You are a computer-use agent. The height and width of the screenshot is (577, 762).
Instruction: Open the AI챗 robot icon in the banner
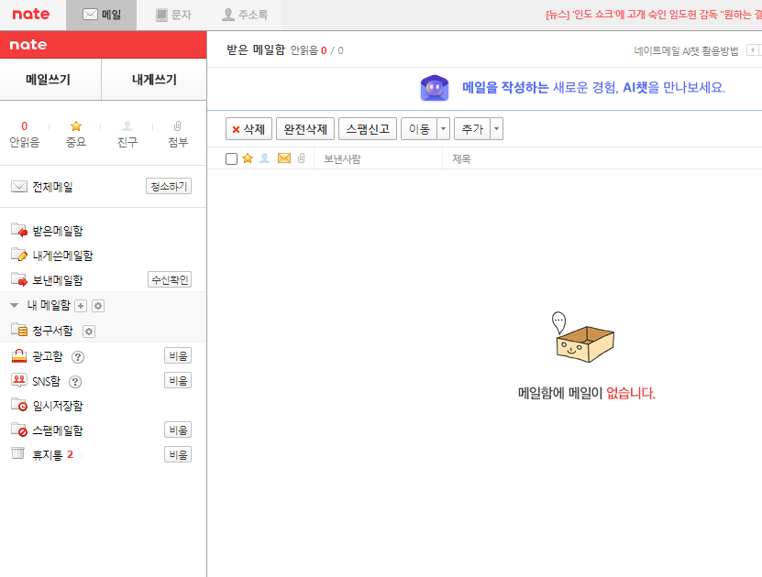tap(434, 87)
